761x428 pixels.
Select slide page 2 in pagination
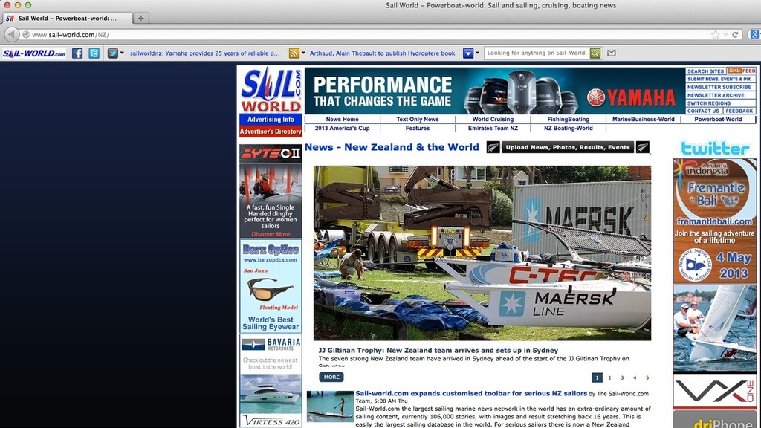pyautogui.click(x=609, y=377)
